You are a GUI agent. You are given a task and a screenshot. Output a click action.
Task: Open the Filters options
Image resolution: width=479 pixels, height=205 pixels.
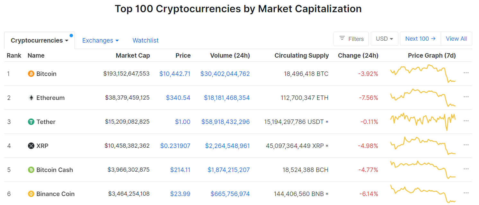click(x=351, y=39)
